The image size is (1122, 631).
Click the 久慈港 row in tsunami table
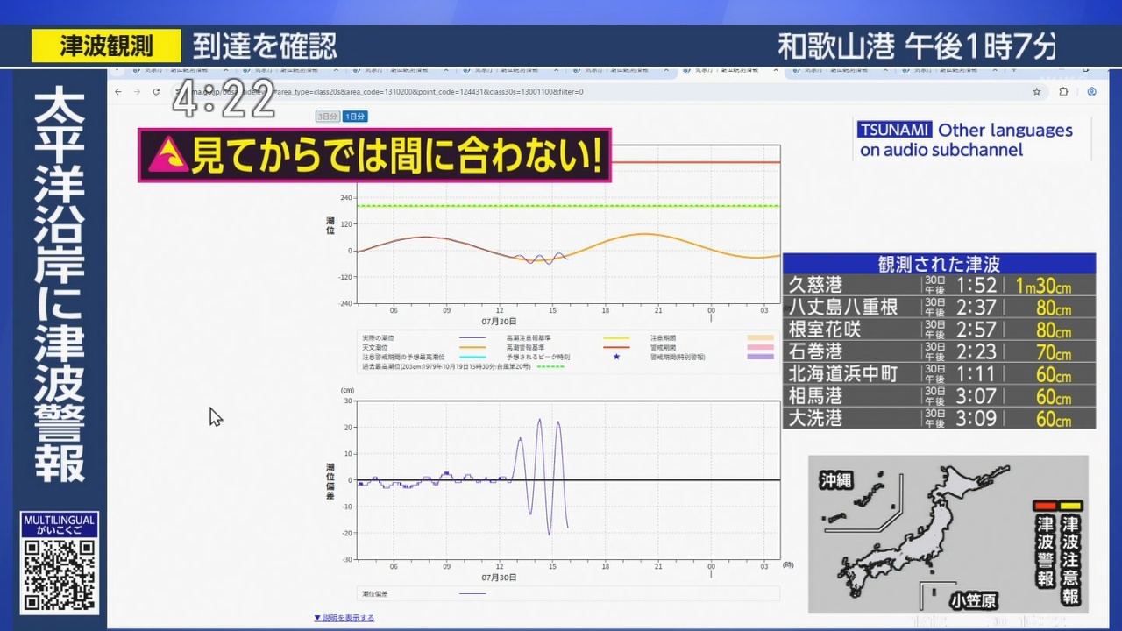click(938, 285)
